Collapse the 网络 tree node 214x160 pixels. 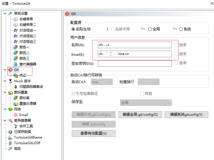[5, 109]
